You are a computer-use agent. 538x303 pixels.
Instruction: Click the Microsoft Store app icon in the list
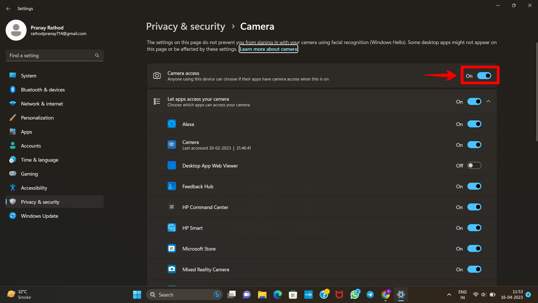171,249
